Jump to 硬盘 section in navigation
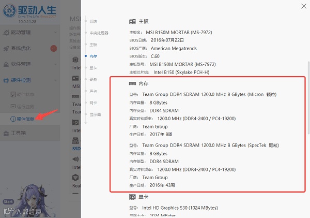This screenshot has width=310, height=218. [93, 79]
